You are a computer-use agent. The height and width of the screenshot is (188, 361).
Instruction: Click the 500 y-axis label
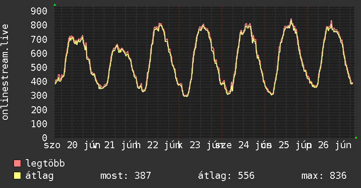coord(39,67)
